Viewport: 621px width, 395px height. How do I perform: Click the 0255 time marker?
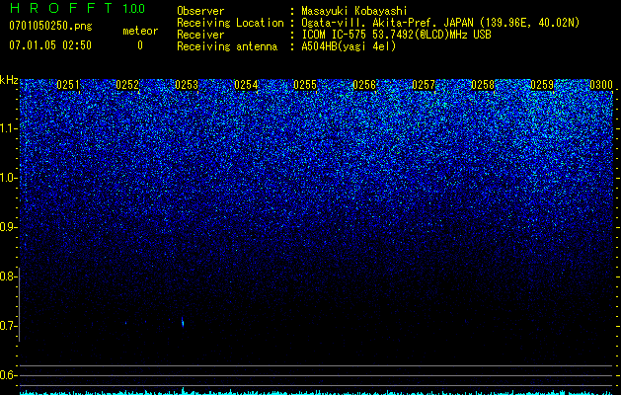point(305,85)
